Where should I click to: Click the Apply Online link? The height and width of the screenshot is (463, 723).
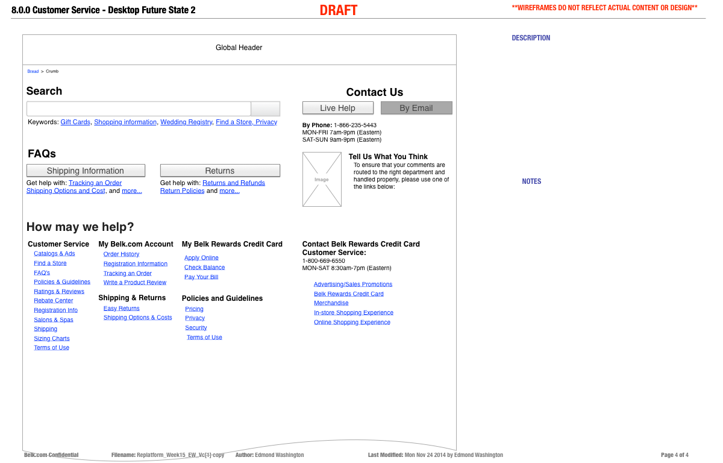pyautogui.click(x=201, y=257)
